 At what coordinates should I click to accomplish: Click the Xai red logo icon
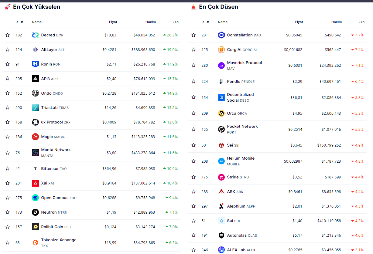pyautogui.click(x=35, y=183)
